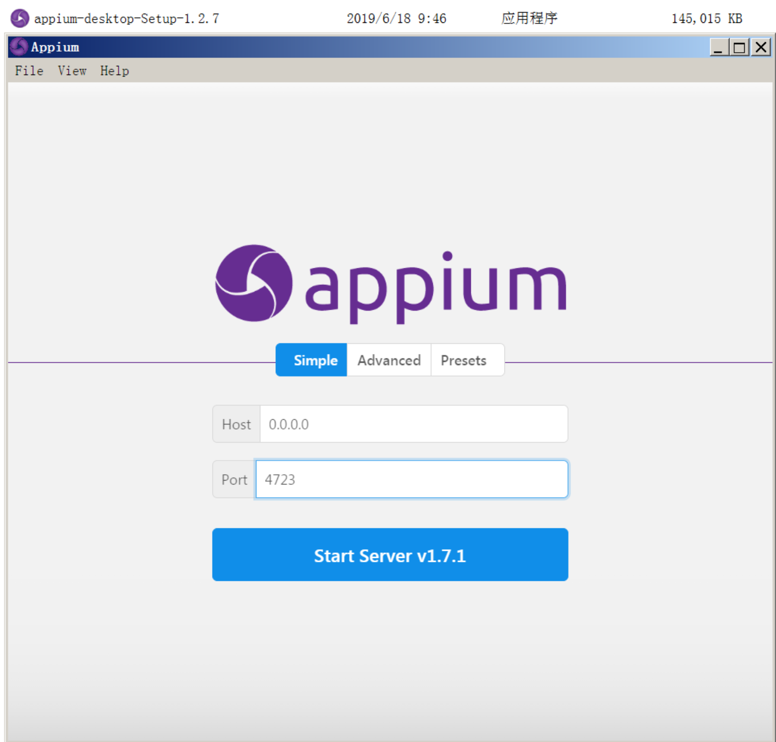This screenshot has height=742, width=776.
Task: Switch to the Advanced tab
Action: (x=388, y=360)
